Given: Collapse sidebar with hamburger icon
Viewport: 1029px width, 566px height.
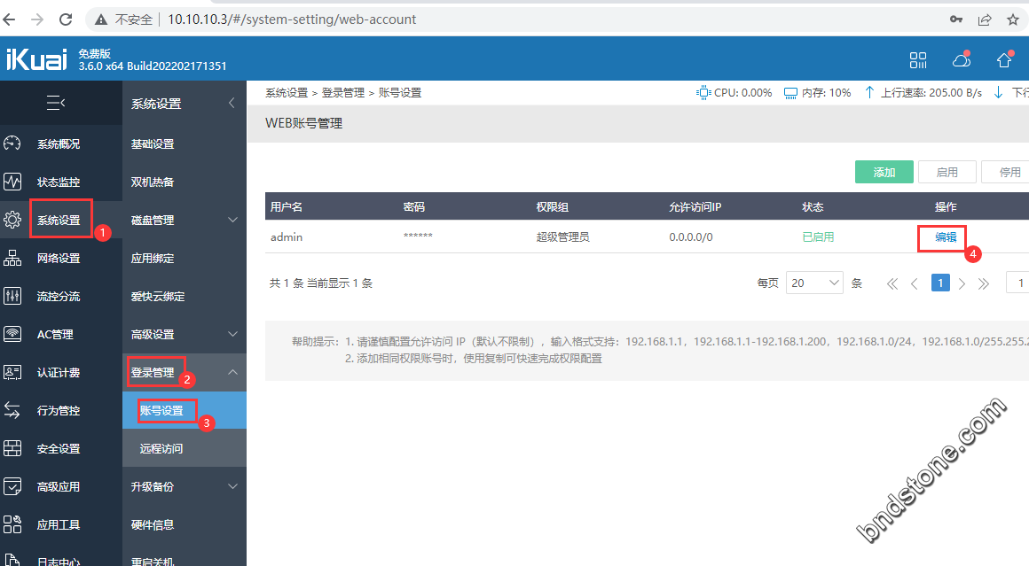Looking at the screenshot, I should pyautogui.click(x=56, y=103).
